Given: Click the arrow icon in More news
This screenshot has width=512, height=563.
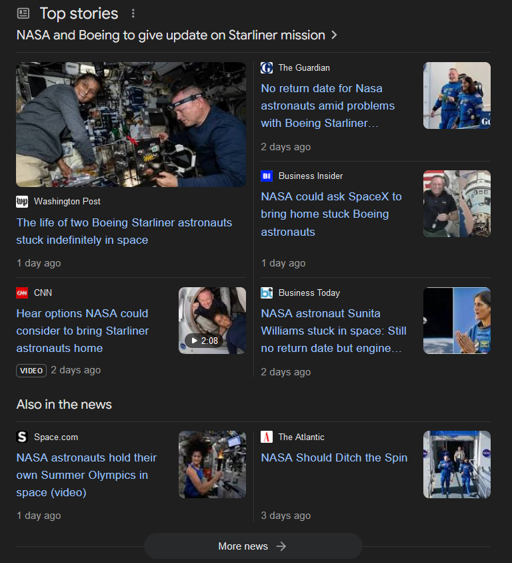Looking at the screenshot, I should point(281,546).
